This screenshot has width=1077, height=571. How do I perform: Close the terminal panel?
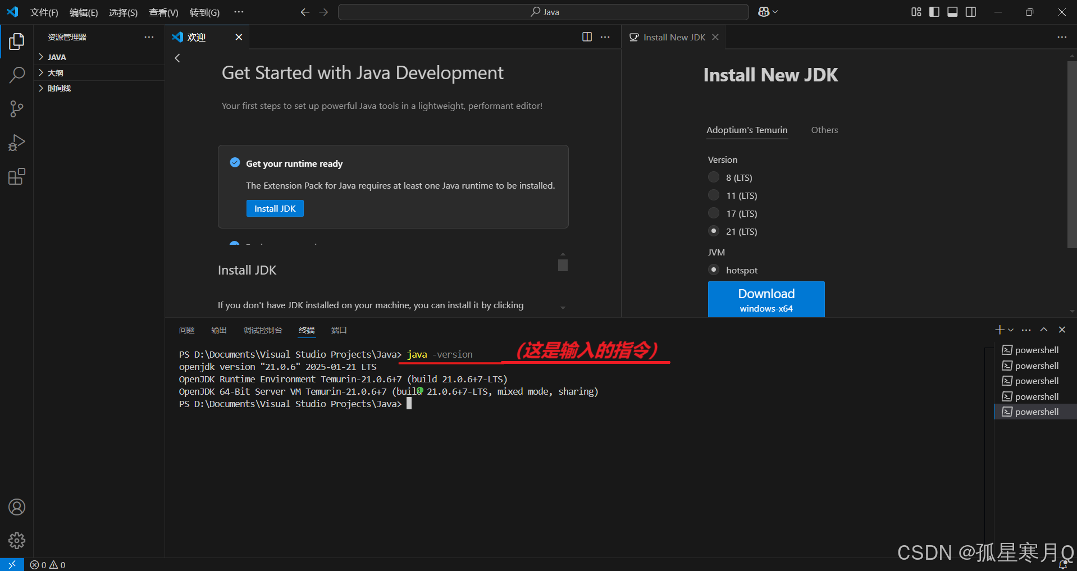[1062, 330]
